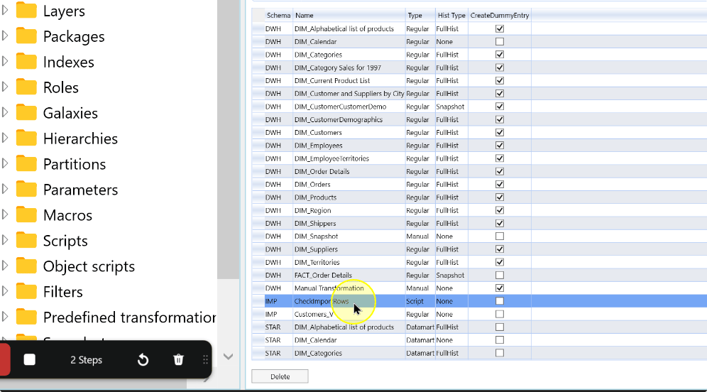Delete recorded steps with the trash icon
The image size is (707, 392).
(x=179, y=359)
